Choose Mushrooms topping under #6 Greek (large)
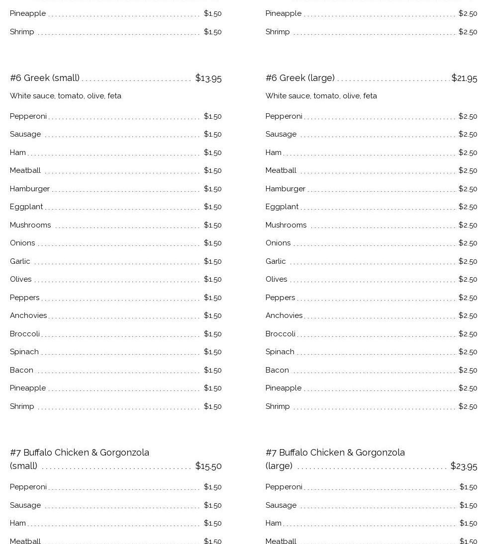This screenshot has width=480, height=544. [286, 225]
